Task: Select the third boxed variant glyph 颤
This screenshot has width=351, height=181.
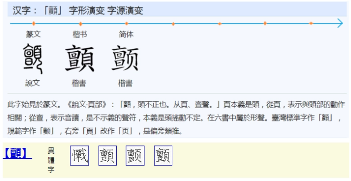Action: (x=135, y=156)
